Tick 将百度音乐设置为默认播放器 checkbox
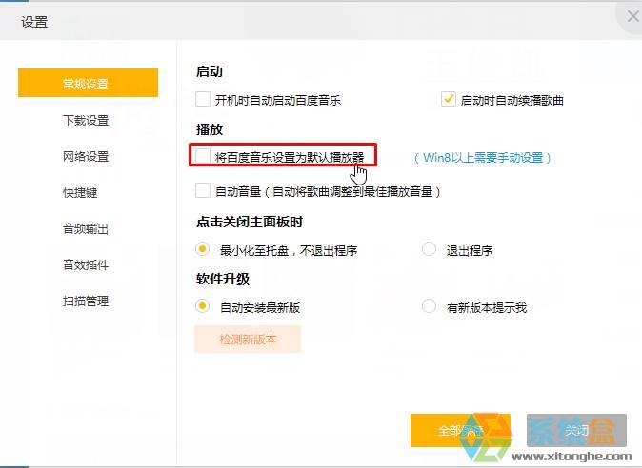642x468 pixels. pyautogui.click(x=203, y=156)
